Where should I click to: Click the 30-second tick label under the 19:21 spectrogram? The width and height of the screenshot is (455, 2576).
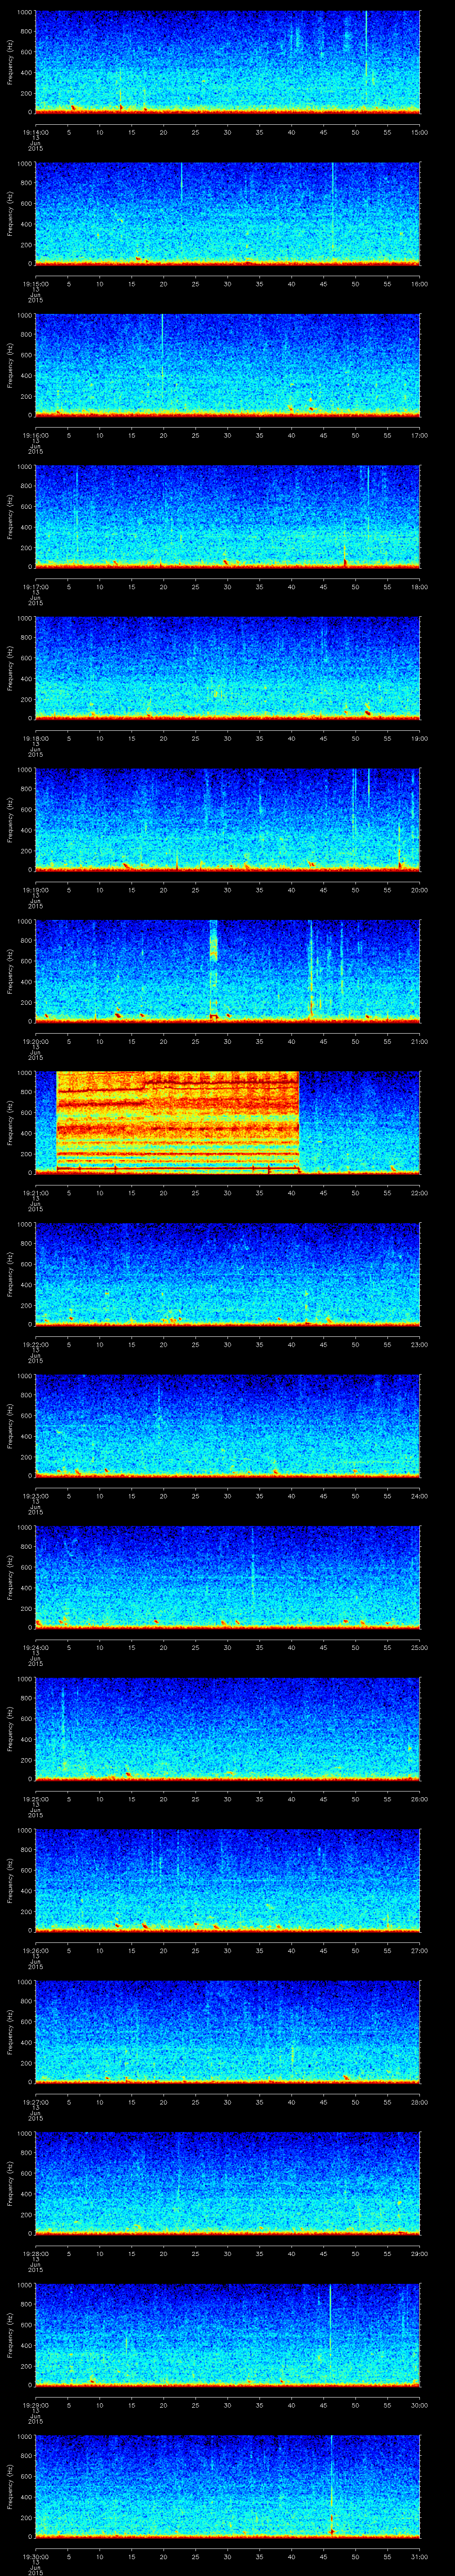click(227, 1193)
